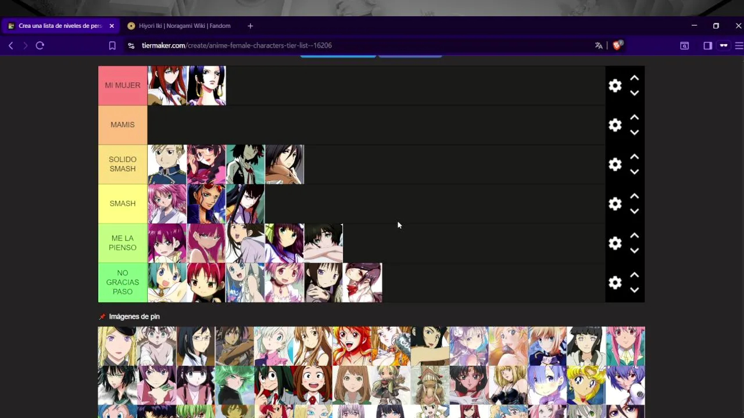Open settings gear for SMASH row
The width and height of the screenshot is (744, 418).
click(x=615, y=204)
